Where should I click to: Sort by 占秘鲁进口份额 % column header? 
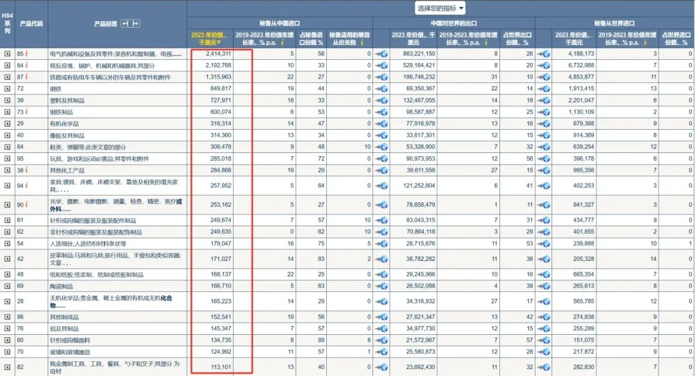[311, 38]
